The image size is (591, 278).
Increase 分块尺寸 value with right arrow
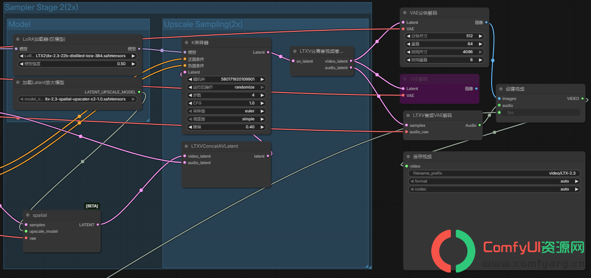pos(480,36)
